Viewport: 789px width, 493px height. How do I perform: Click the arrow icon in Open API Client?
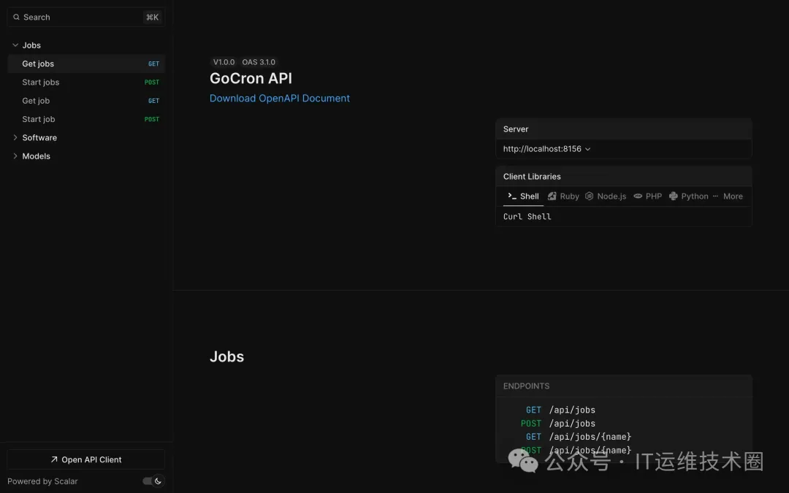pos(54,459)
